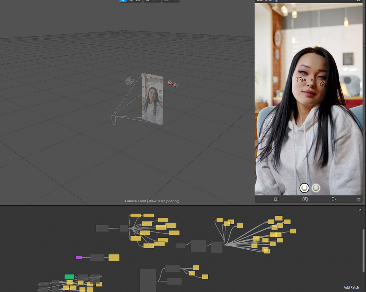Select the yellow patch wired from purple patch
This screenshot has height=292, width=366.
tap(114, 257)
